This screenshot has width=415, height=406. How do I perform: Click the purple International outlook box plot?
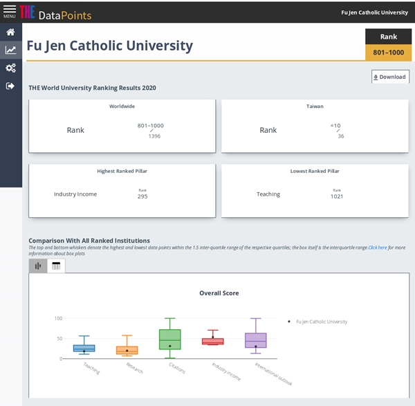point(256,340)
